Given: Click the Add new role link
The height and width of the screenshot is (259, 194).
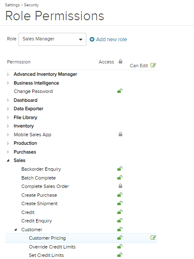Looking at the screenshot, I should [111, 40].
